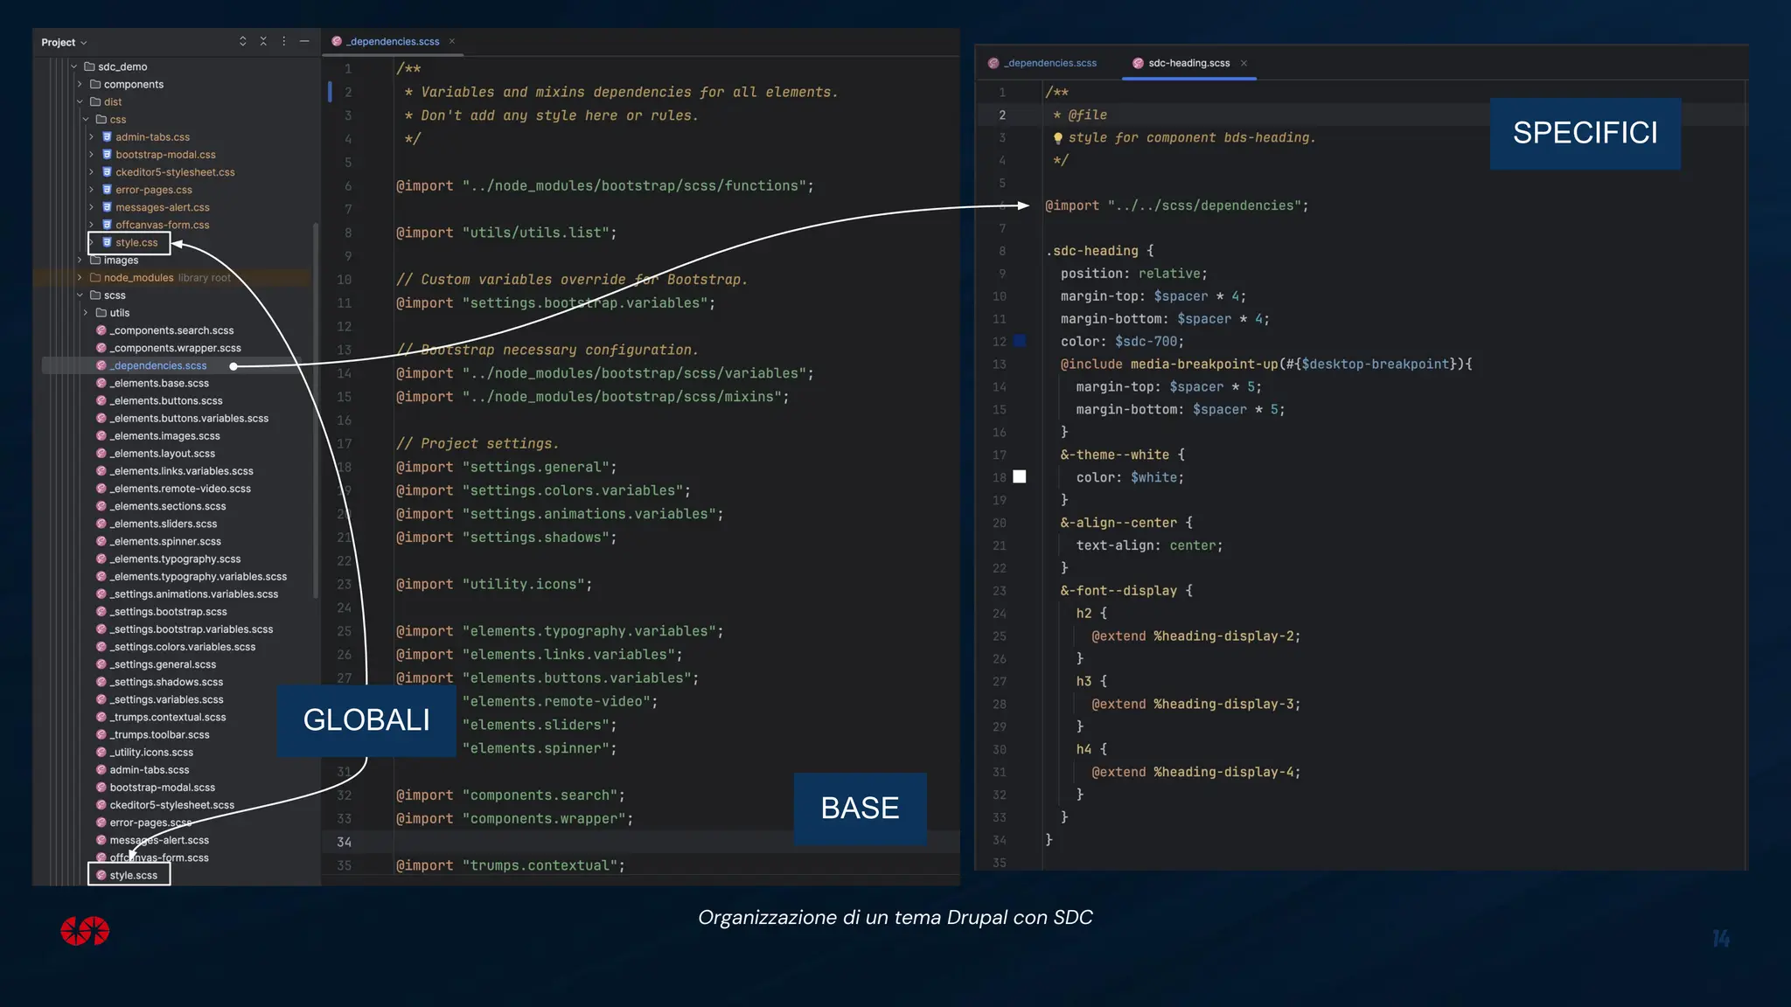Viewport: 1791px width, 1007px height.
Task: Hide the Project panel with the minimize icon
Action: click(x=304, y=41)
